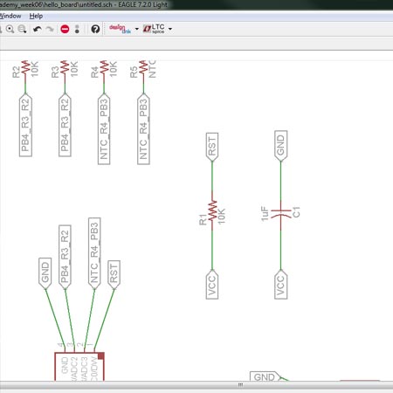The image size is (393, 393).
Task: Click the traffic light go icon
Action: pos(77,29)
